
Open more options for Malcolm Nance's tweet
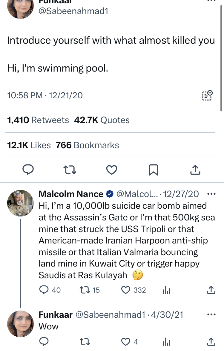pos(211,194)
